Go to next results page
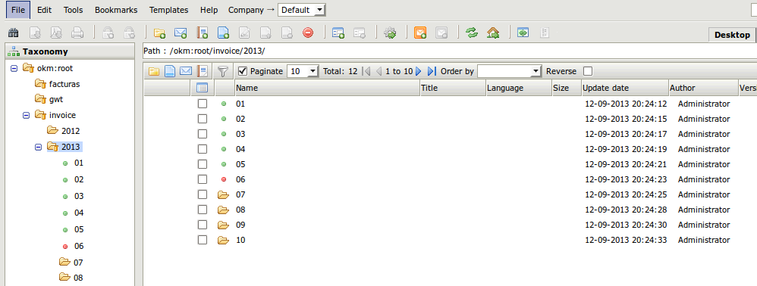The height and width of the screenshot is (286, 757). click(x=419, y=71)
